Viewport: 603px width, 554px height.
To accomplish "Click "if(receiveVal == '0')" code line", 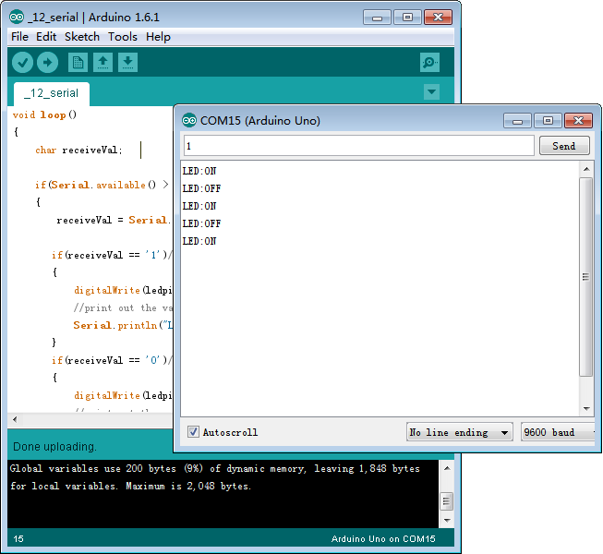I will 112,360.
